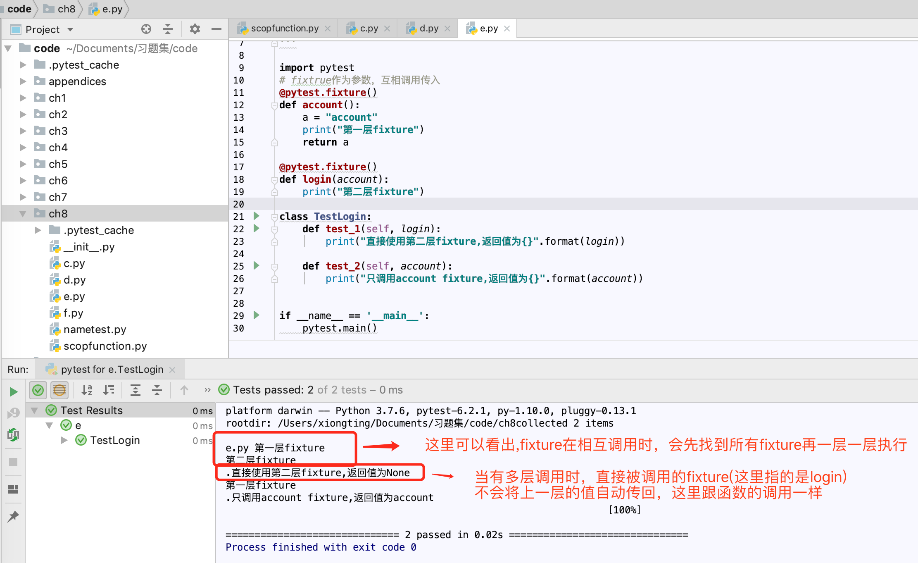The height and width of the screenshot is (563, 918).
Task: Click the stop button in Run sidebar
Action: [x=13, y=462]
